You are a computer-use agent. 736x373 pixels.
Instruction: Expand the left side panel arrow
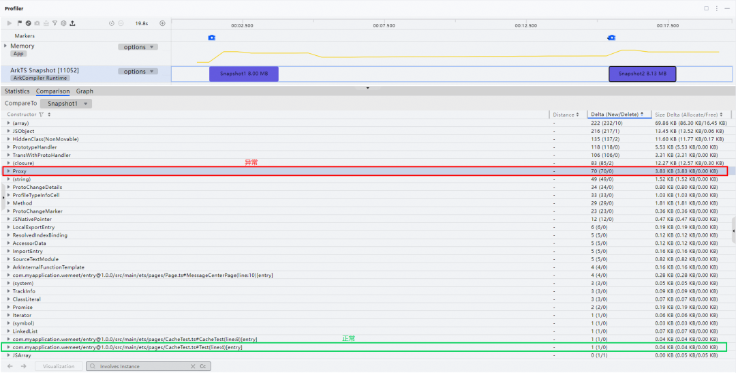2,197
